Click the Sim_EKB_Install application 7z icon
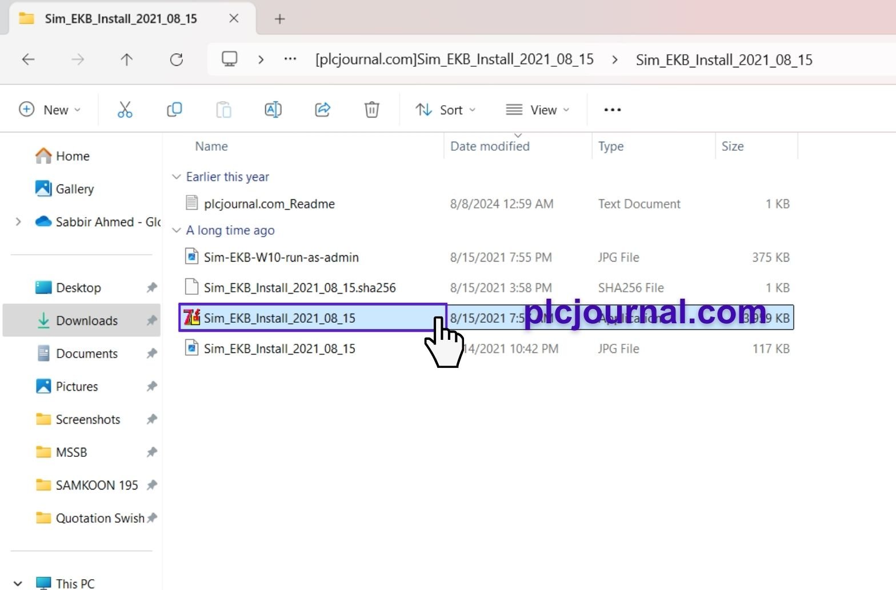 (x=192, y=317)
